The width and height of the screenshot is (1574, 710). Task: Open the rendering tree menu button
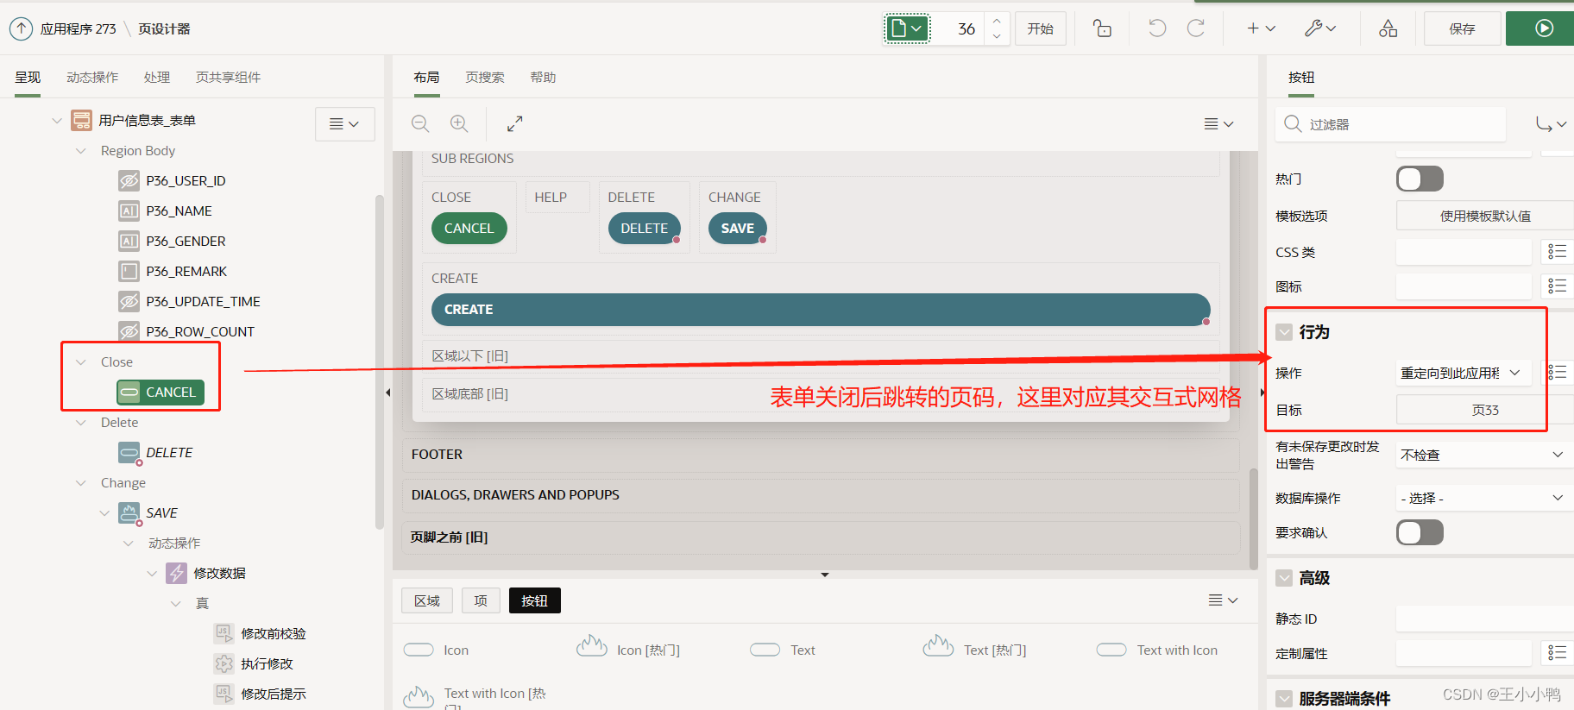(x=344, y=124)
